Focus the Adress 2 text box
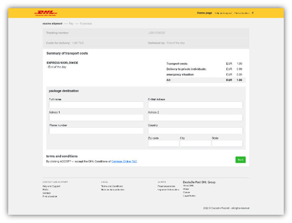 click(x=195, y=118)
